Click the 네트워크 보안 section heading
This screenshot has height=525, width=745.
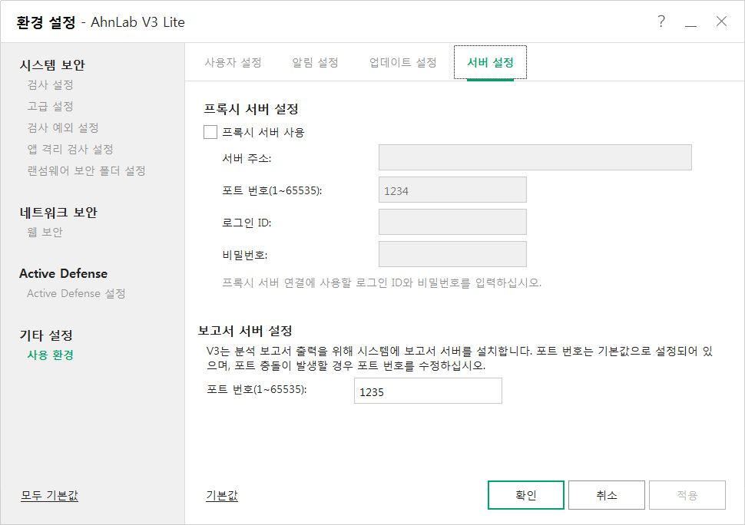[58, 212]
